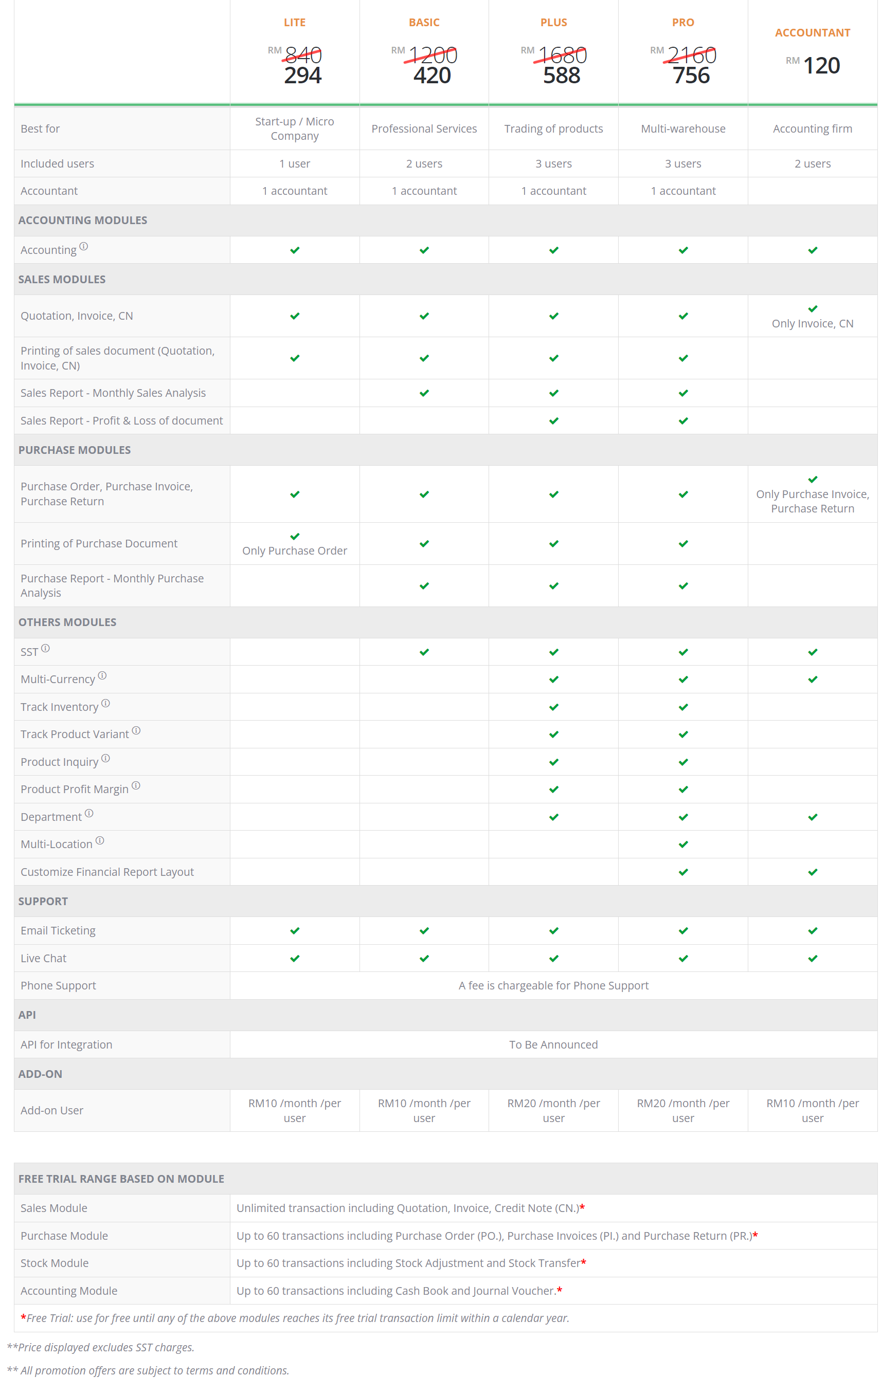Click the PRO checkmark for Multi-Location

tap(683, 845)
